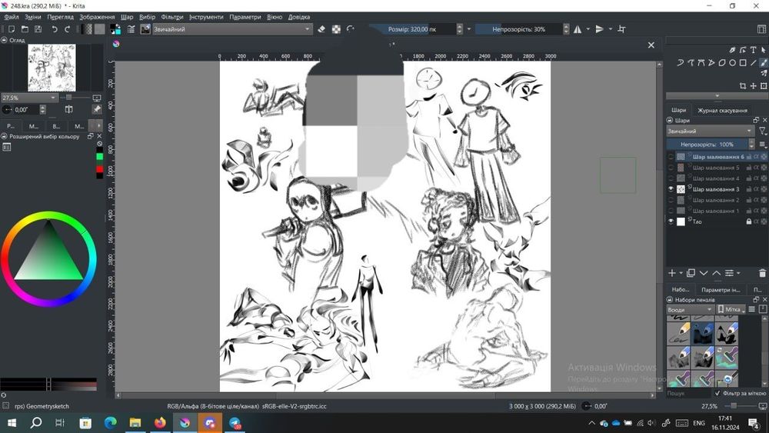769x433 pixels.
Task: Open the Зображення menu
Action: coord(97,17)
